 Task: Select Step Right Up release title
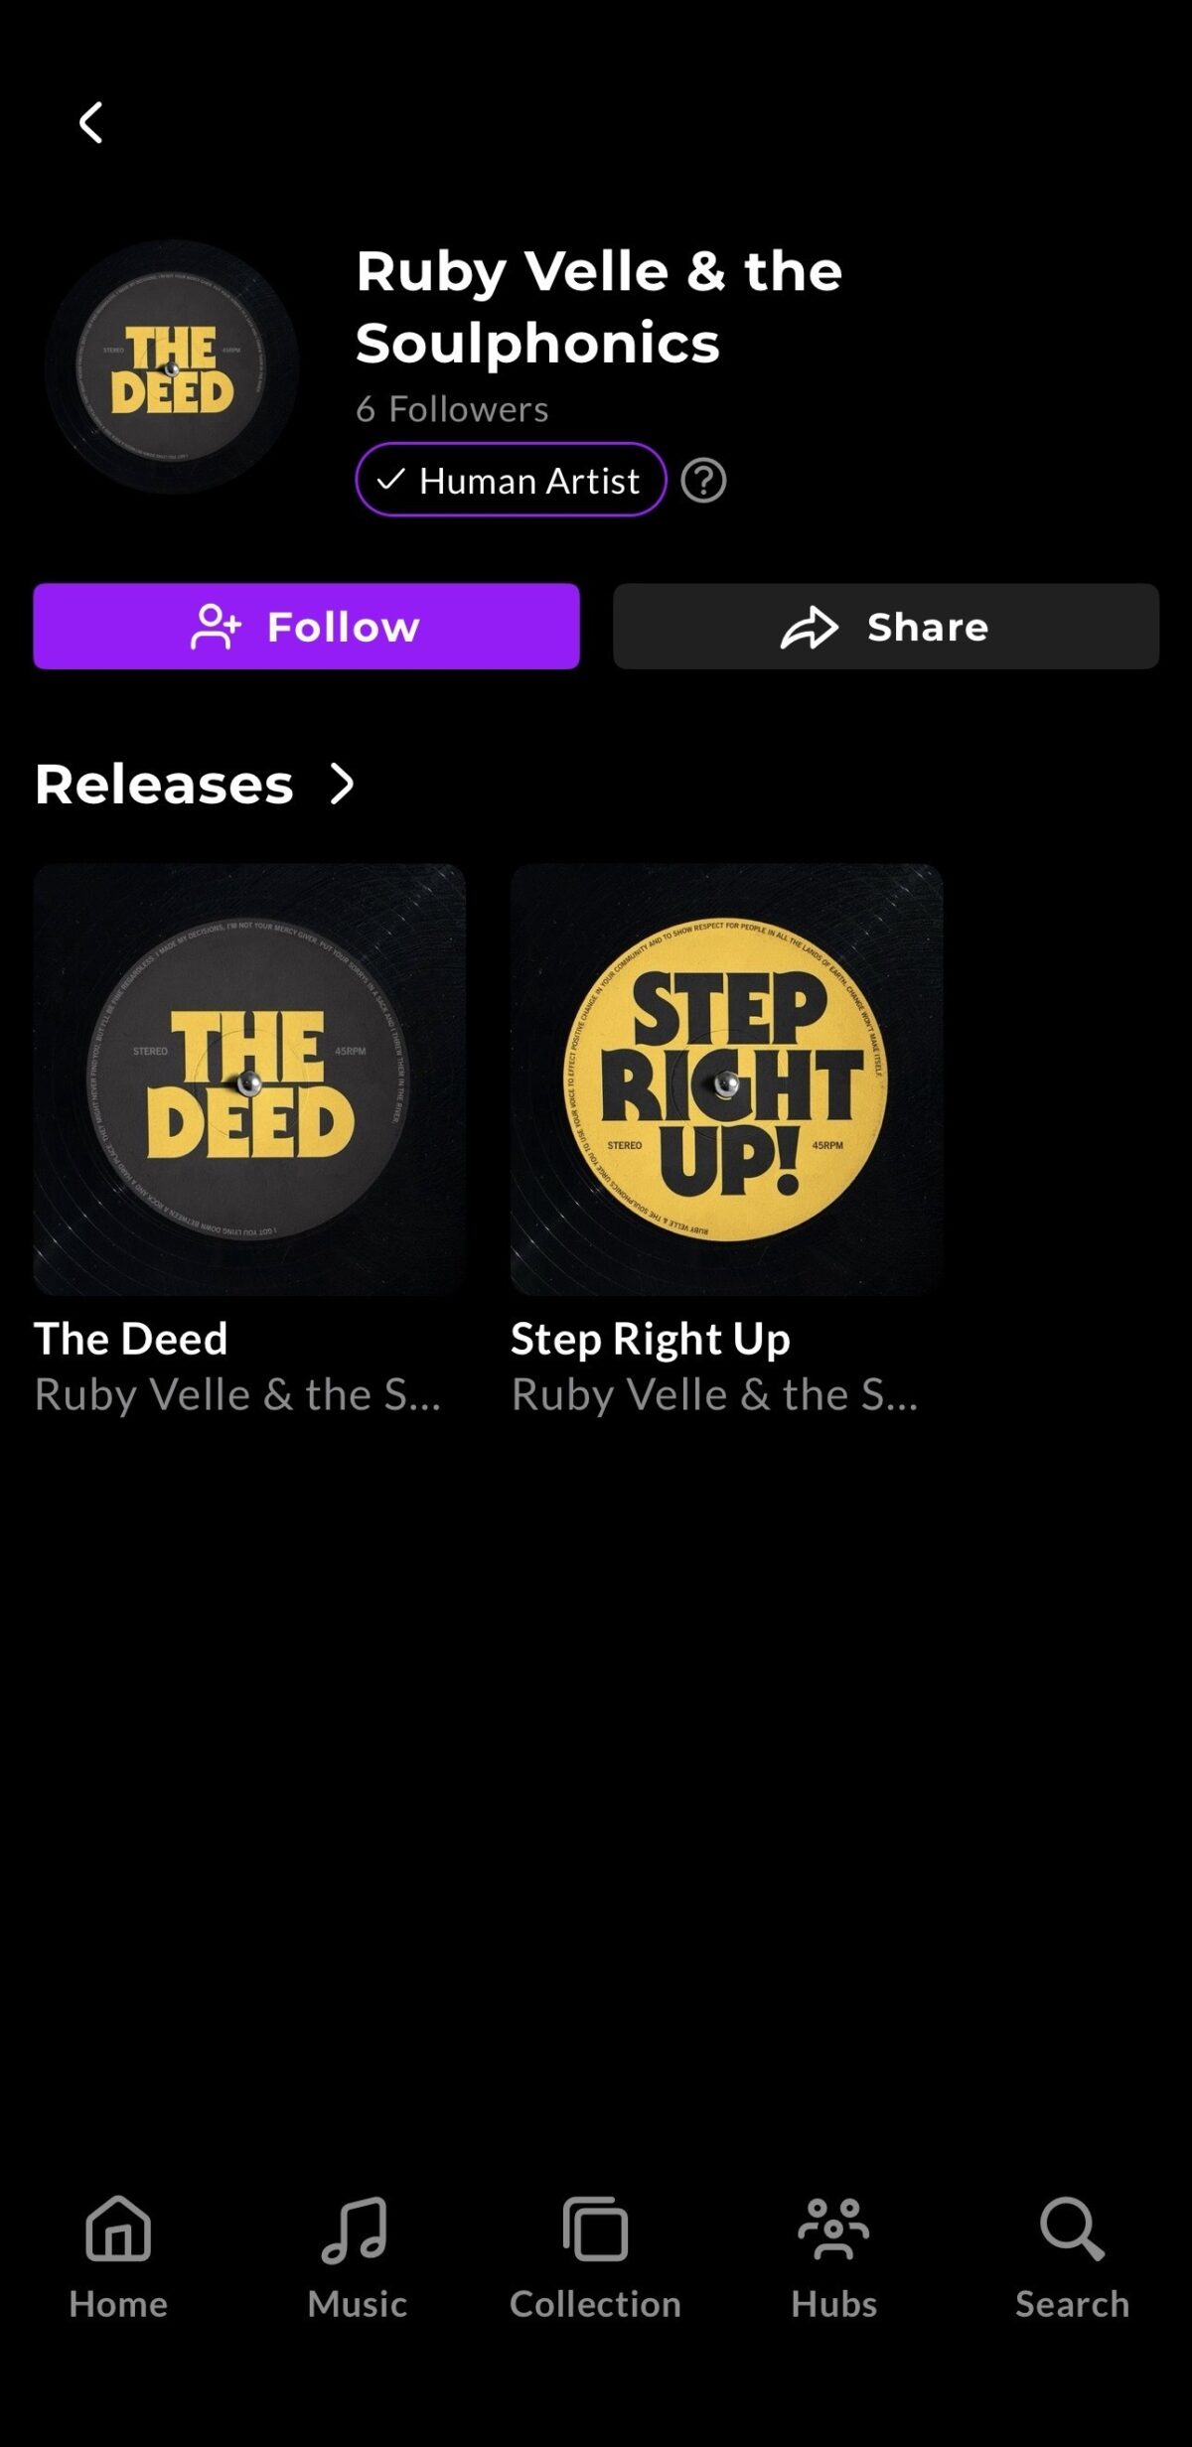pos(651,1339)
